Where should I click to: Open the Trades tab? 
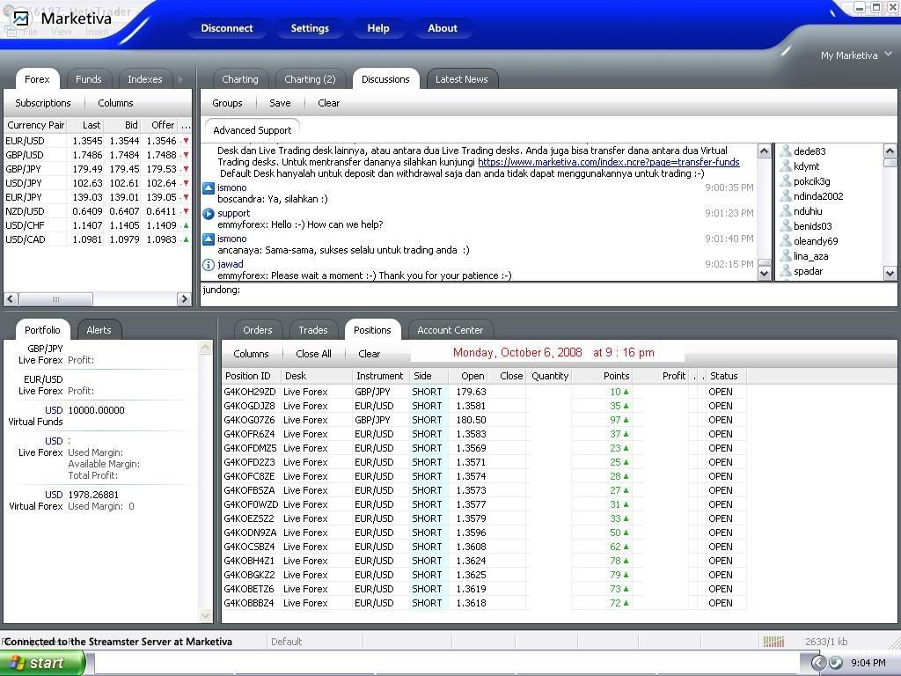click(313, 330)
